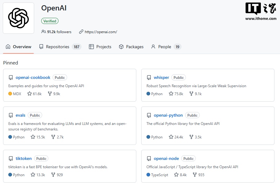This screenshot has width=280, height=186.
Task: Click the Verified badge
Action: (50, 21)
